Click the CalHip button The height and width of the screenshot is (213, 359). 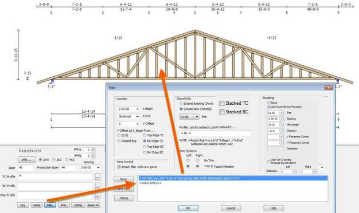pyautogui.click(x=78, y=205)
